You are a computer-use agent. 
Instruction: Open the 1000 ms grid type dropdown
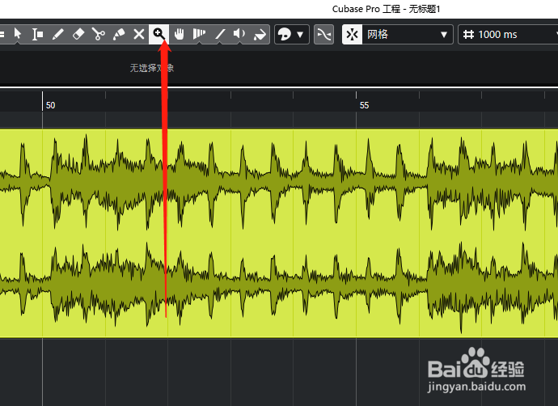508,34
